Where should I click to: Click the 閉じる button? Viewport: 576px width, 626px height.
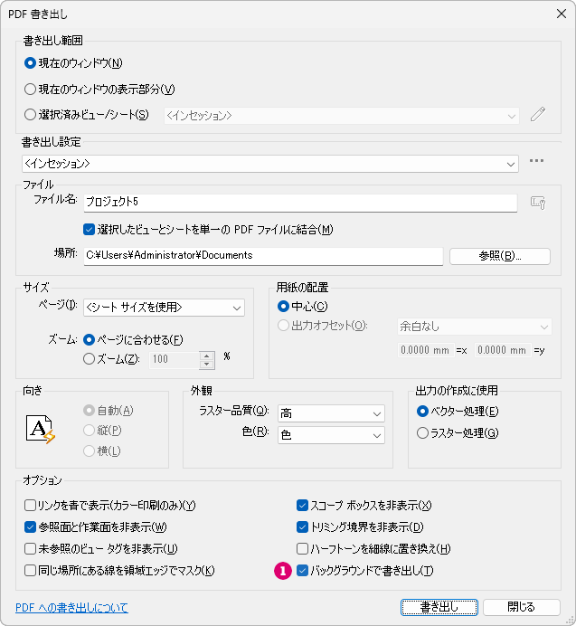521,606
